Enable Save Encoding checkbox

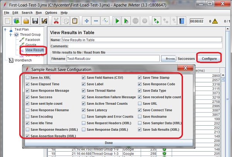tap(27, 117)
